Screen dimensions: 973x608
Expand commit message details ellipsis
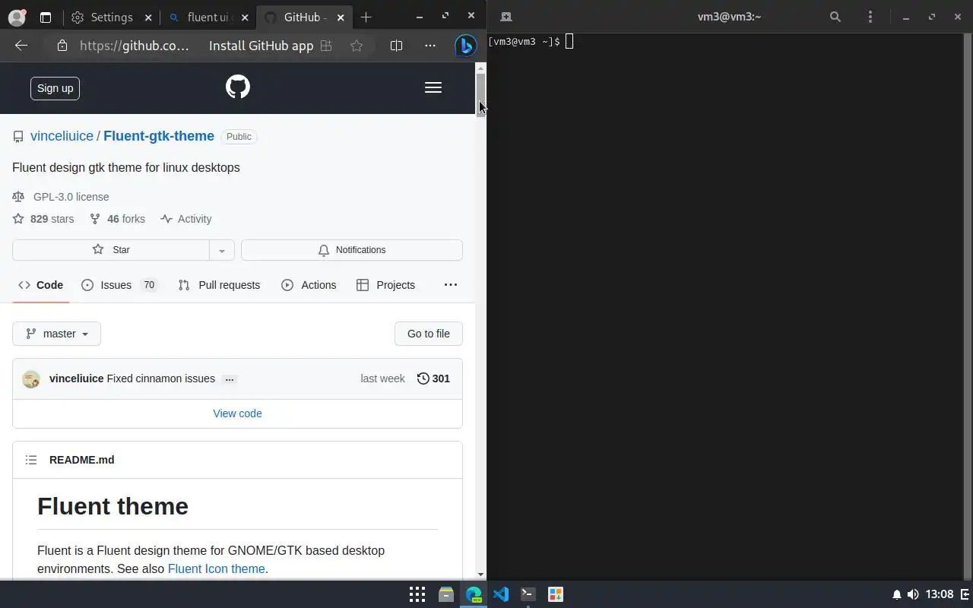pos(230,379)
